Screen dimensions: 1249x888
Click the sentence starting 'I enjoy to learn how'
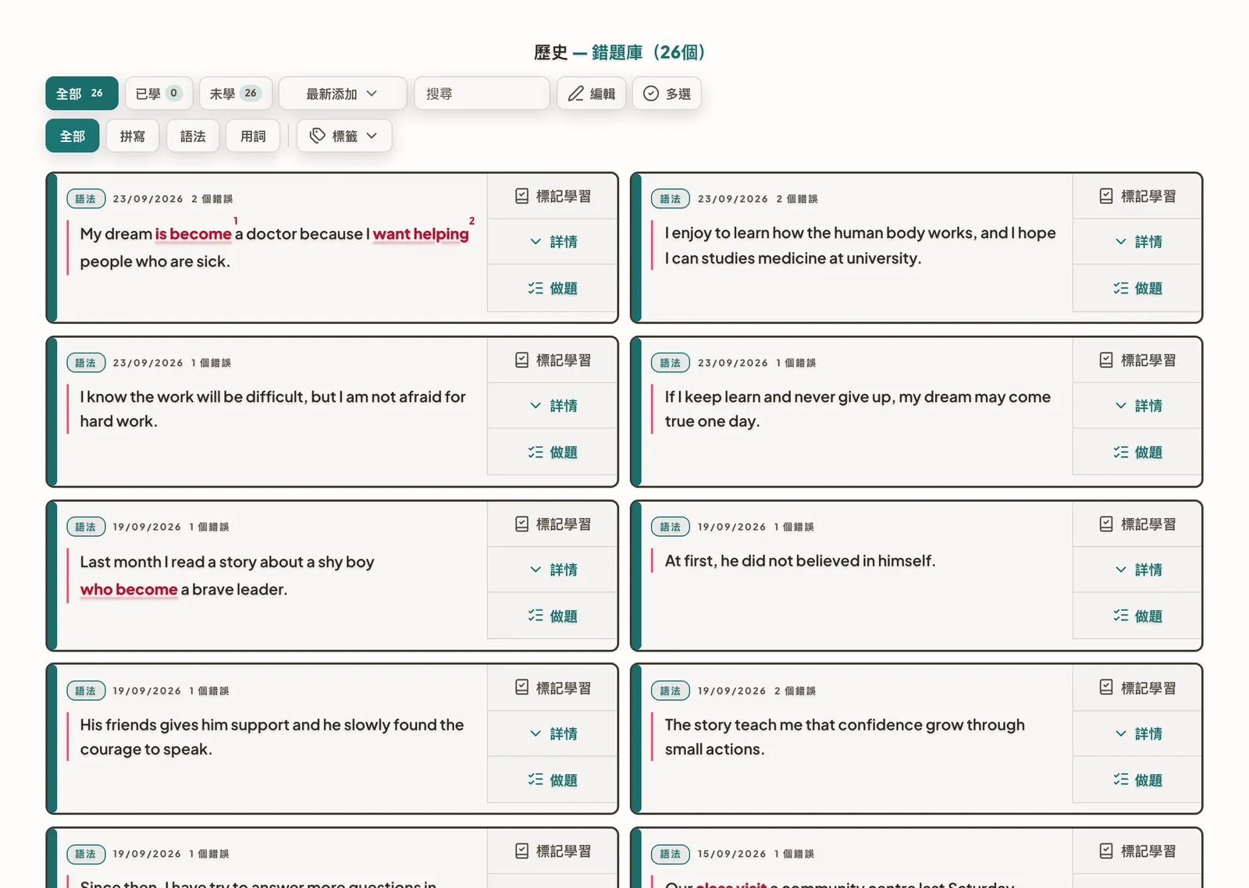[x=860, y=245]
